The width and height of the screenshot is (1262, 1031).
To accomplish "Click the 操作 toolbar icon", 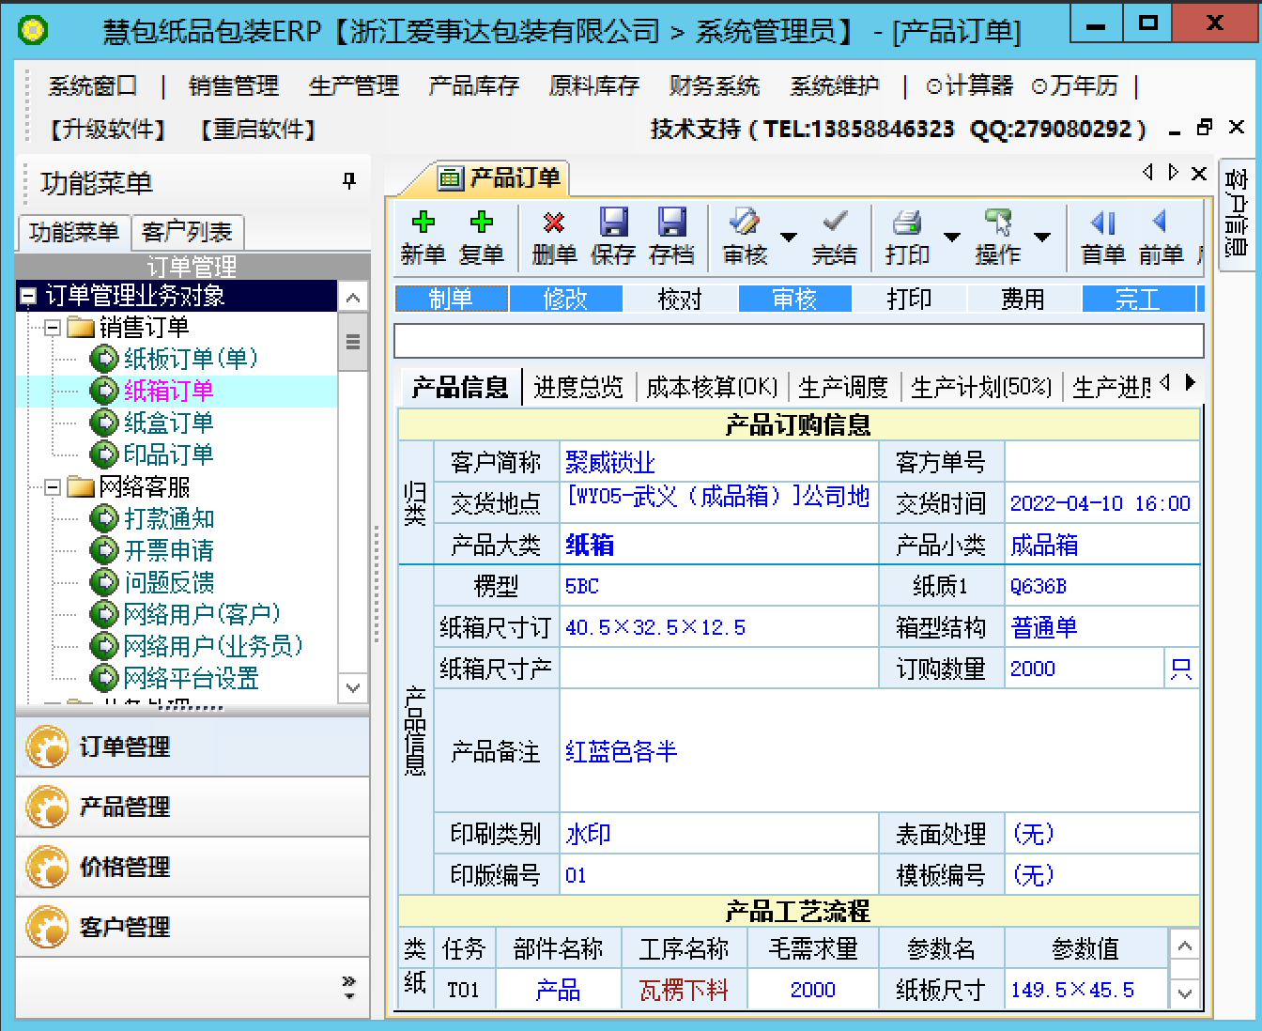I will (998, 223).
